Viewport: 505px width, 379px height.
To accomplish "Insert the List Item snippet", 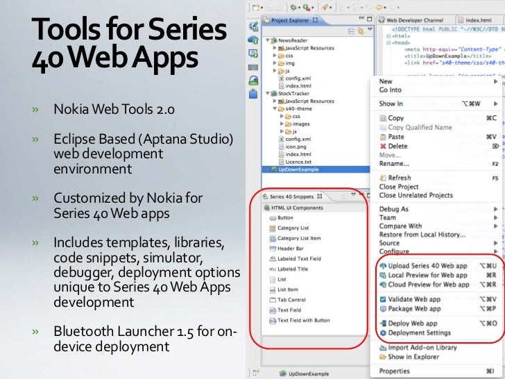I will point(284,289).
